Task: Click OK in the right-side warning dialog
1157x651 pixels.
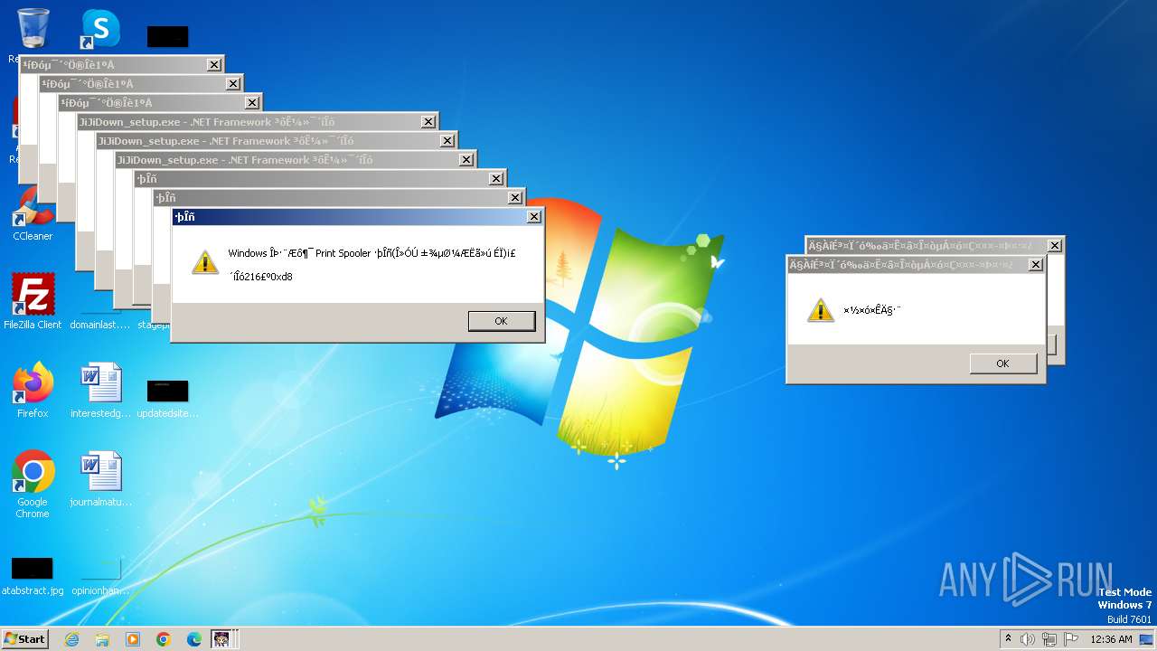Action: (x=1002, y=363)
